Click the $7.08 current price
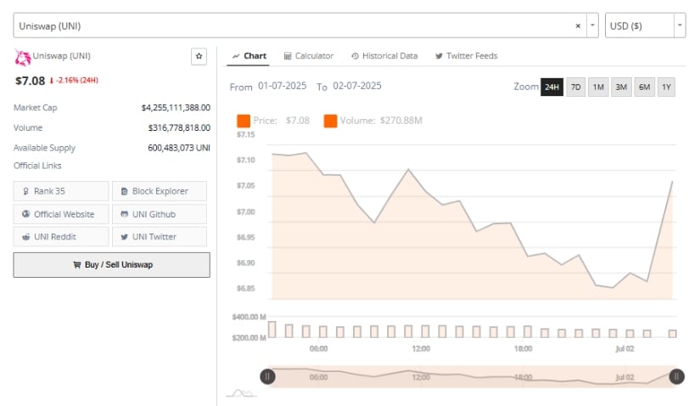The height and width of the screenshot is (406, 700). pyautogui.click(x=30, y=81)
